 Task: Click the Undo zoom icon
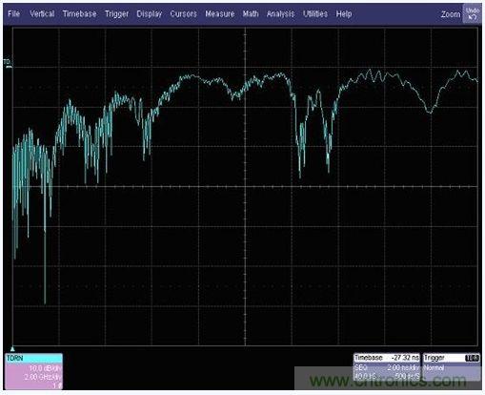tap(472, 13)
